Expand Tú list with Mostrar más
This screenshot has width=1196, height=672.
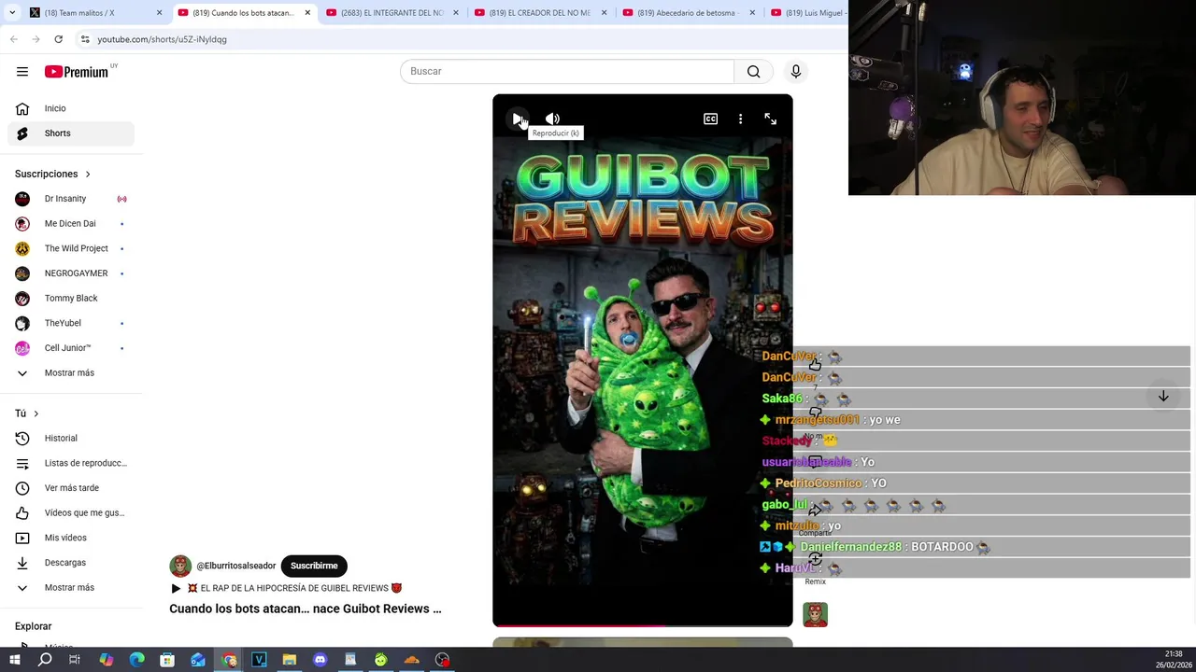click(71, 588)
